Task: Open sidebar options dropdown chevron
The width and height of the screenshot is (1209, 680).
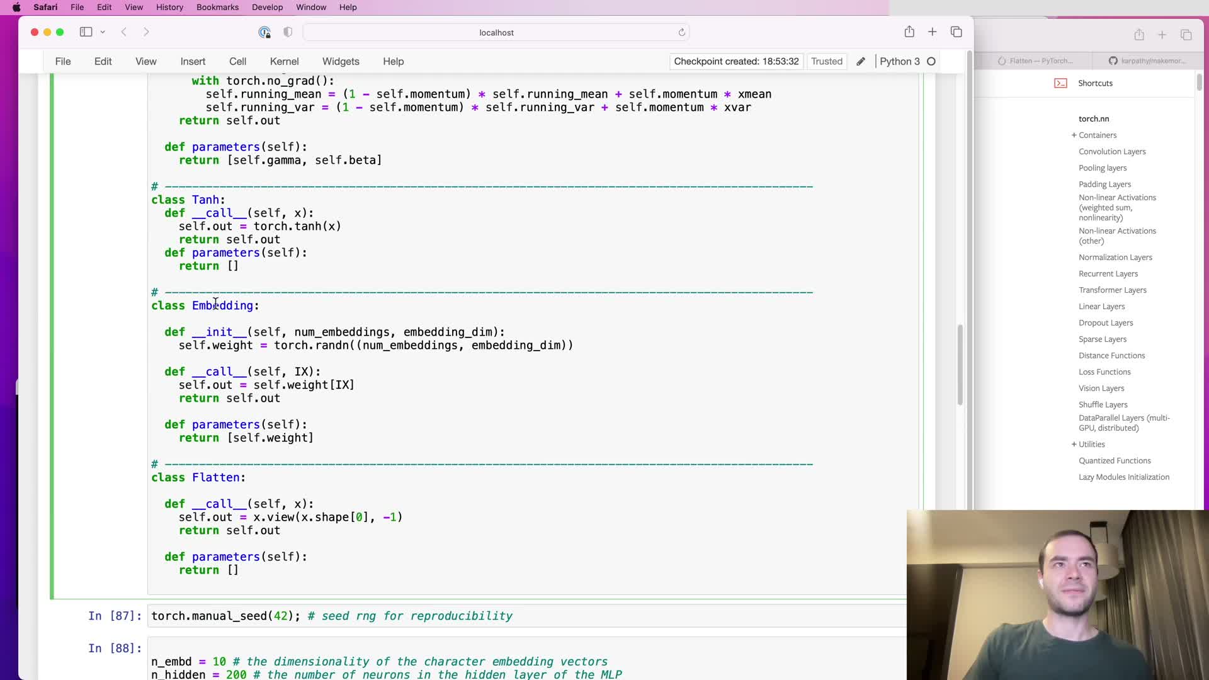Action: pyautogui.click(x=103, y=32)
